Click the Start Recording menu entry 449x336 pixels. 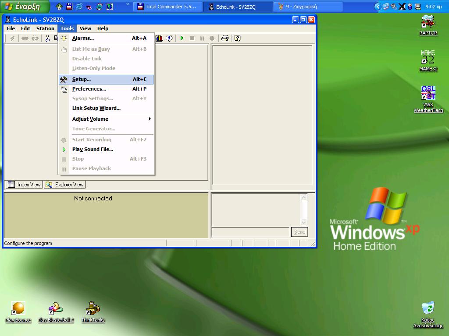106,140
